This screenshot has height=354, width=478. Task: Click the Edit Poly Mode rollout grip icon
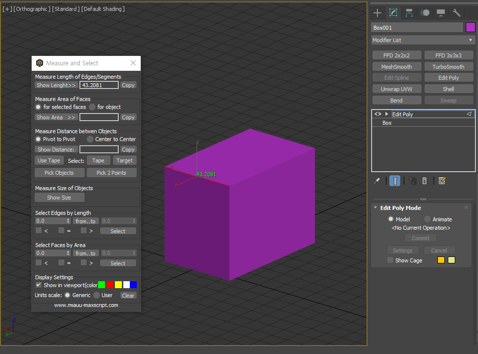click(x=466, y=207)
